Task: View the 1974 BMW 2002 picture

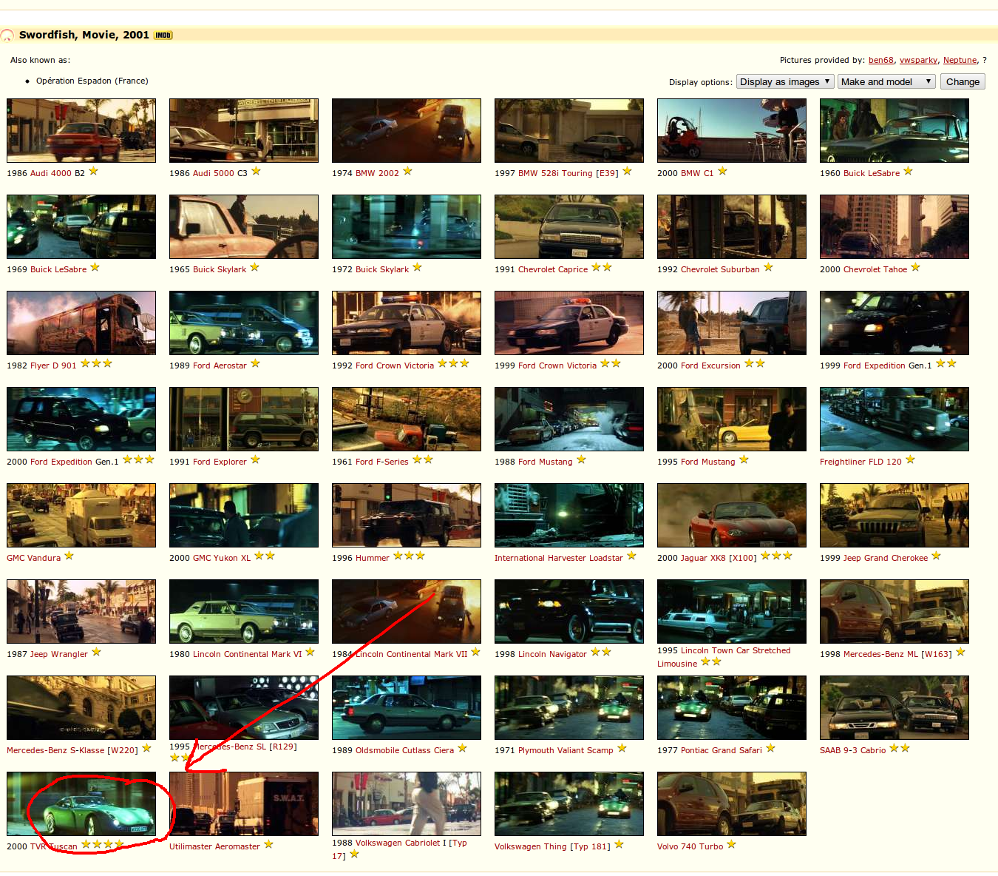Action: (x=407, y=130)
